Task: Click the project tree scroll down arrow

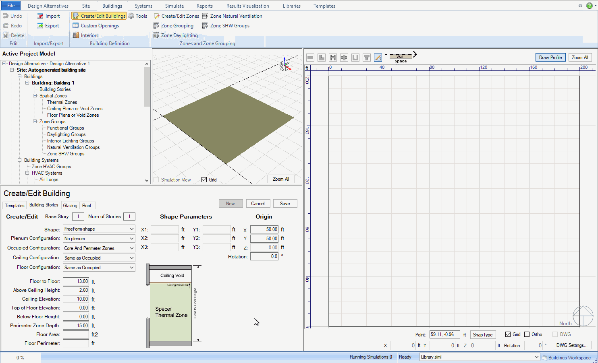Action: coord(147,181)
